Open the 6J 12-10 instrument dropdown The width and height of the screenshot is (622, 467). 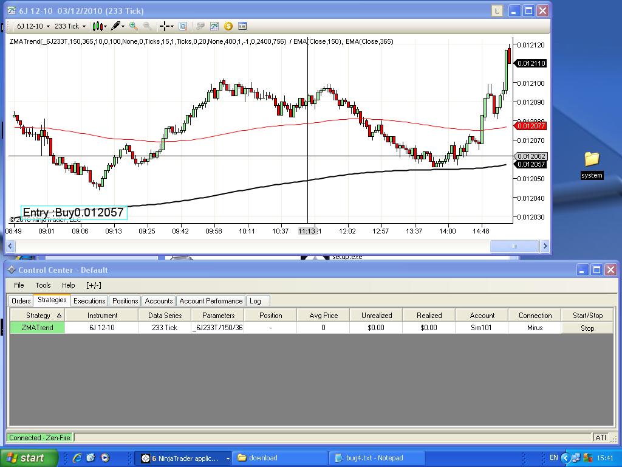[33, 26]
